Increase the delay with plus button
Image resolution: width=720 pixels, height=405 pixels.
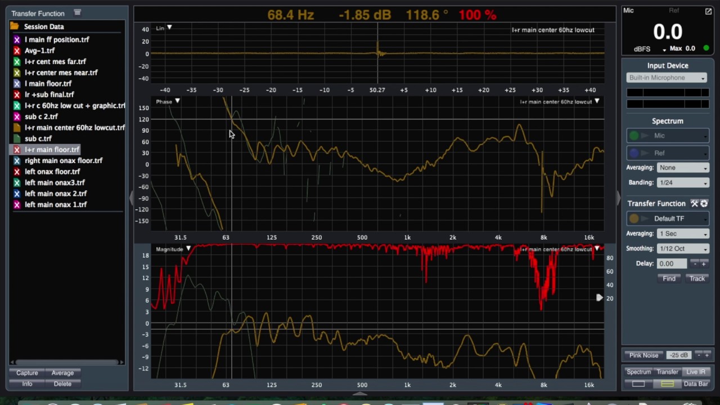(704, 263)
